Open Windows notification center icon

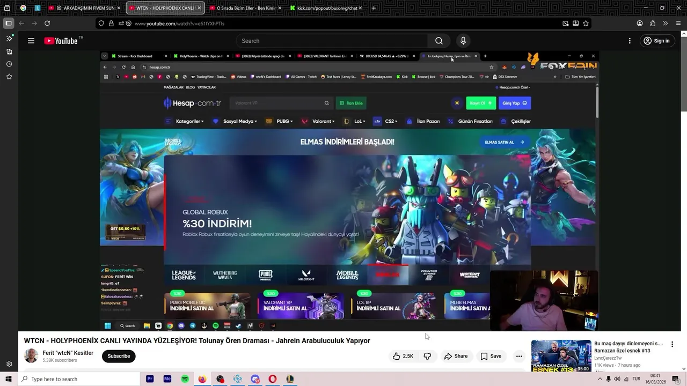(x=676, y=379)
